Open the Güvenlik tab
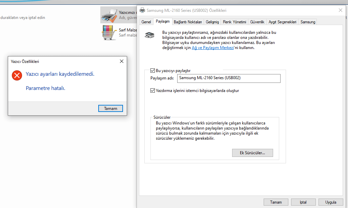Viewport: 348px width, 208px height. click(x=257, y=22)
